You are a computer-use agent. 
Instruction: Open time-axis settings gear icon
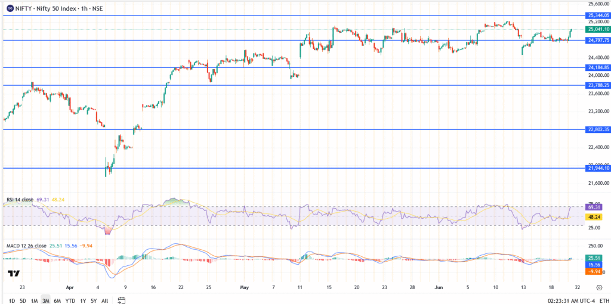(599, 288)
